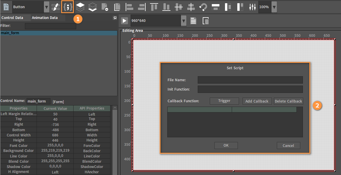
Task: Select Left Margin value 50
Action: click(x=55, y=114)
